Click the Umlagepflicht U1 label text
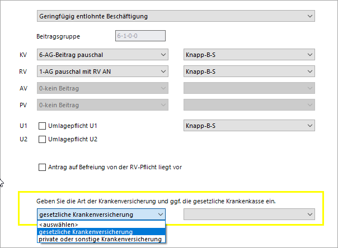Screen dimensions: 338x248 (x=73, y=126)
